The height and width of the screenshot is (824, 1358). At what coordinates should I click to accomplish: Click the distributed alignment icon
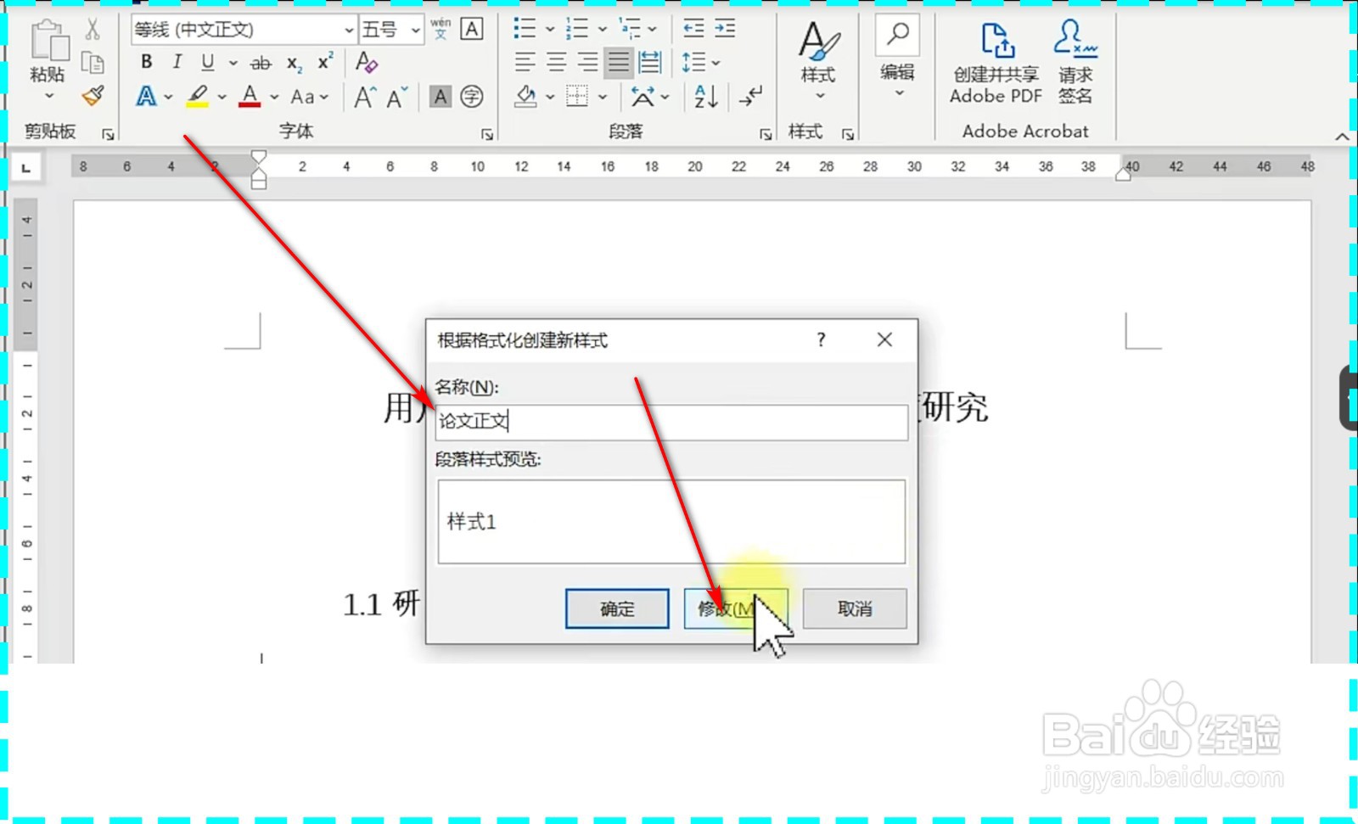point(650,62)
